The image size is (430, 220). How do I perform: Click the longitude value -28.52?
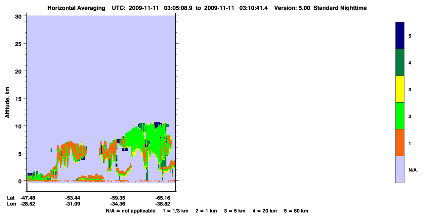tap(28, 204)
